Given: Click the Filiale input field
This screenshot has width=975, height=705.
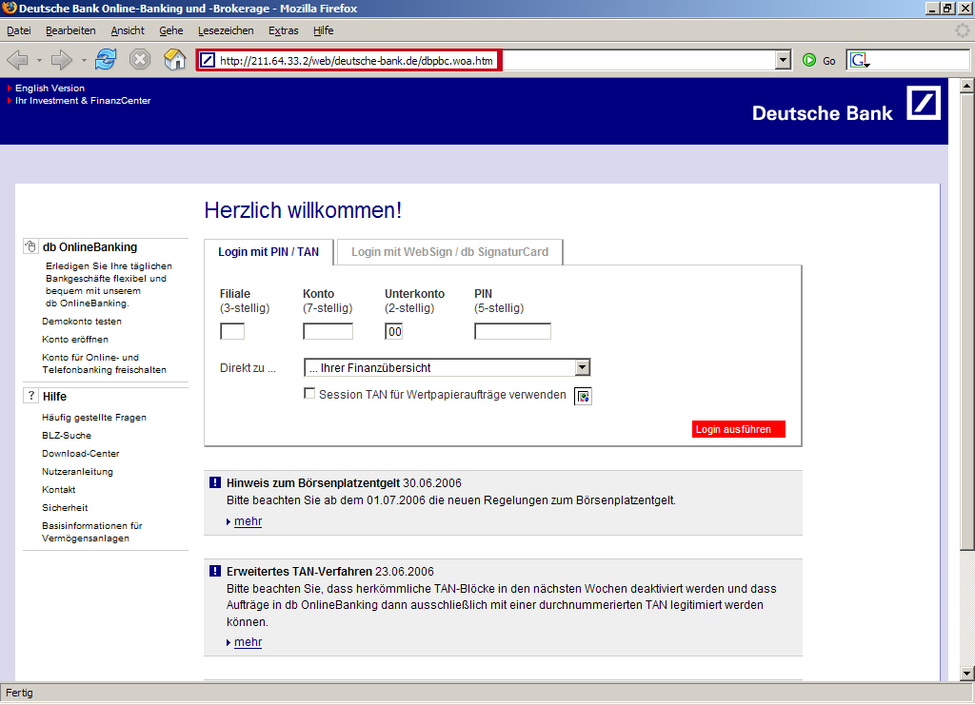Looking at the screenshot, I should [x=232, y=331].
